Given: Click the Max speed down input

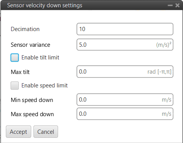Looking at the screenshot, I should [125, 114].
